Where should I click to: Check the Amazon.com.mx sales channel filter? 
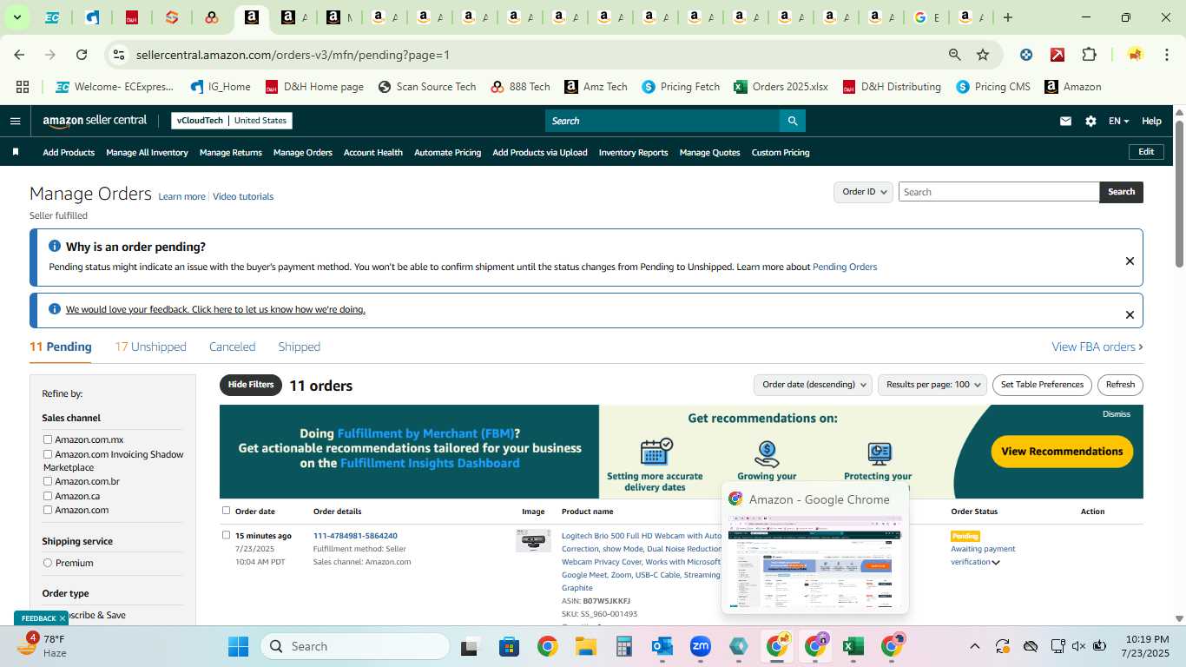coord(48,439)
